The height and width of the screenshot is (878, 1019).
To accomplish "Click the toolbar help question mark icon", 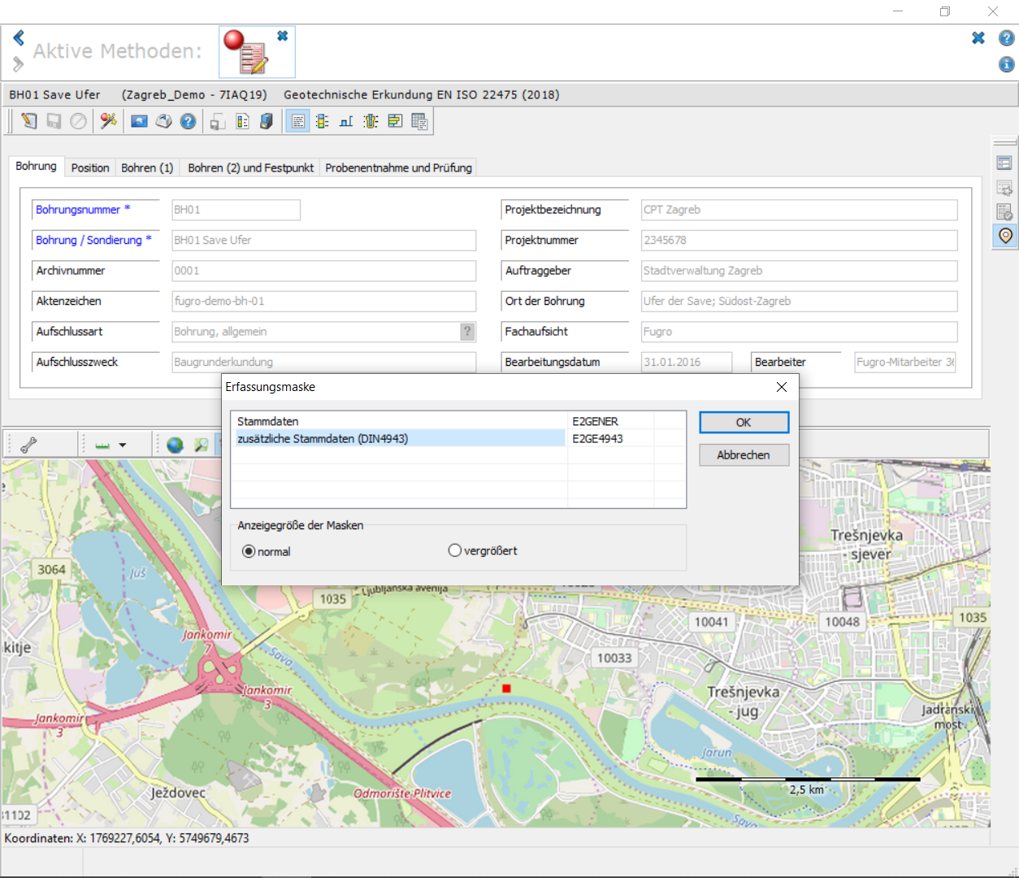I will (188, 121).
